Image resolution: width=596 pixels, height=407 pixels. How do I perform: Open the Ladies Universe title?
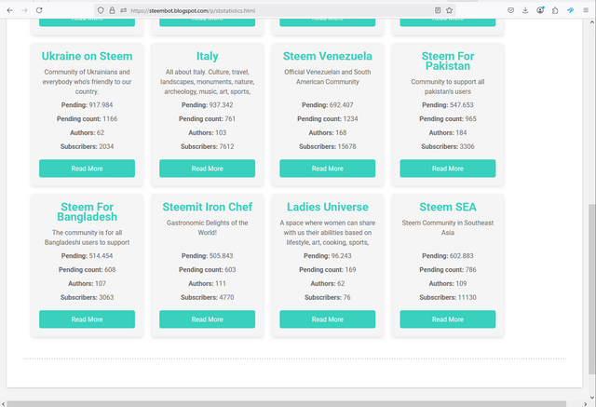pos(328,207)
